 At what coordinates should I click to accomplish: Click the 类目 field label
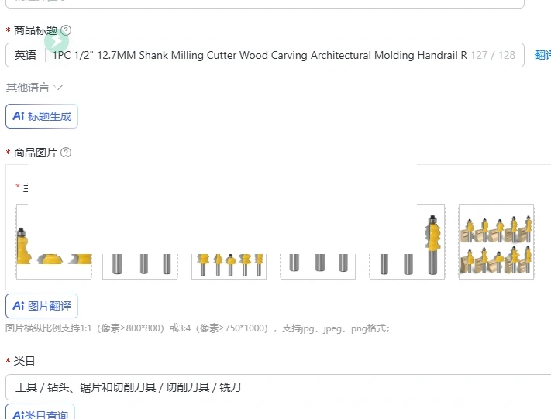[x=24, y=361]
